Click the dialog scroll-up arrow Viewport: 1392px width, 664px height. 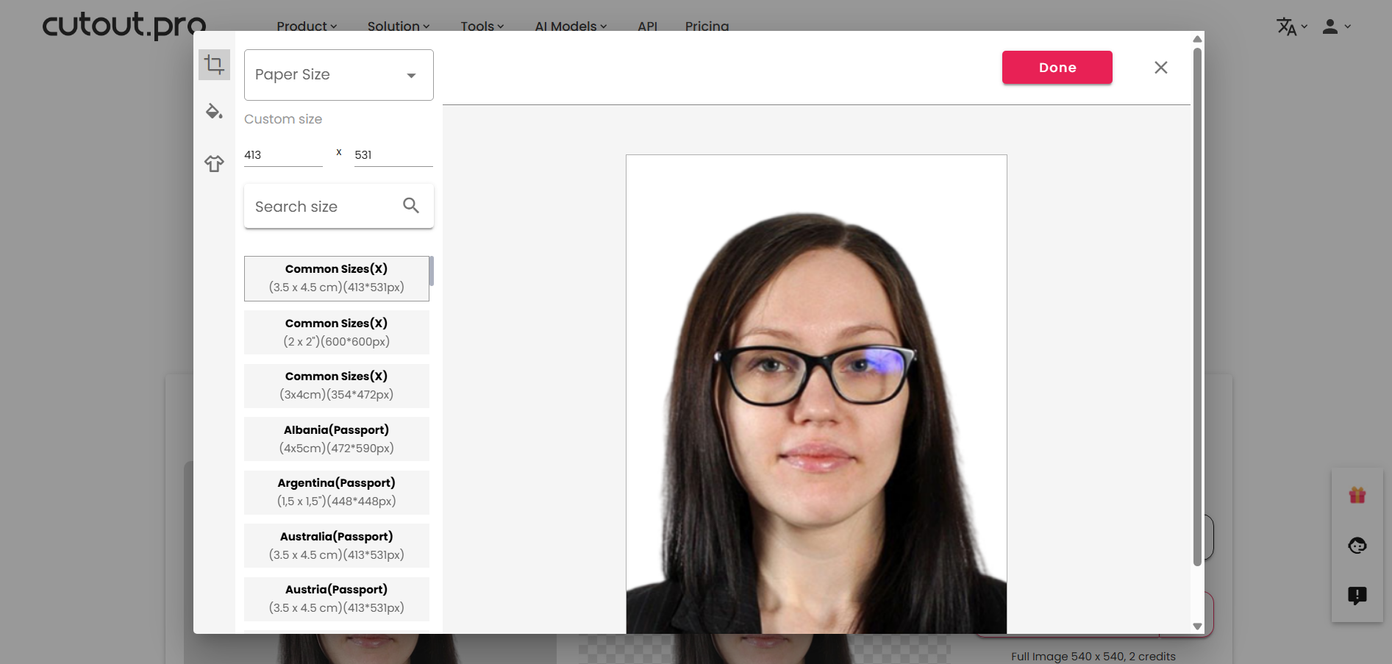click(x=1197, y=39)
